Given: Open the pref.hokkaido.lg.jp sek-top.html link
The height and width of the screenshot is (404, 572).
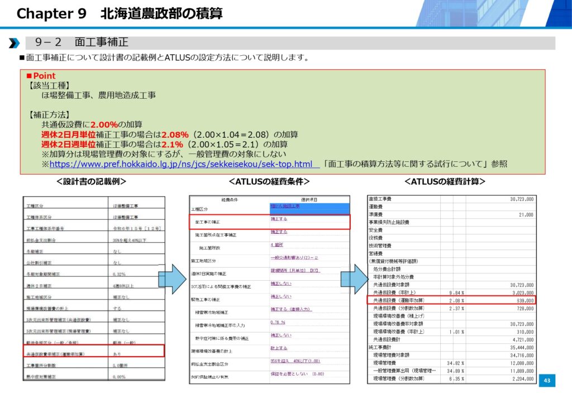Looking at the screenshot, I should pos(180,164).
